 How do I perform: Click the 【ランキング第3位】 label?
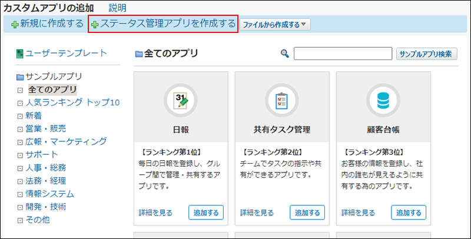pos(373,152)
